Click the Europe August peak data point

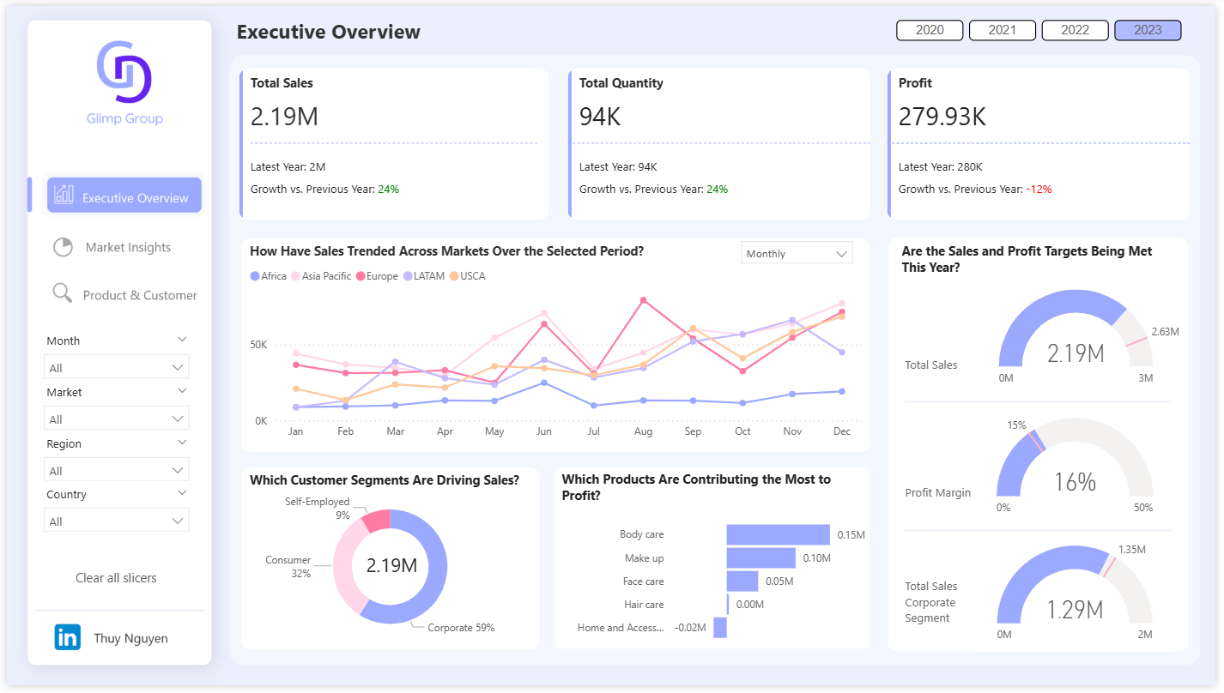[643, 300]
